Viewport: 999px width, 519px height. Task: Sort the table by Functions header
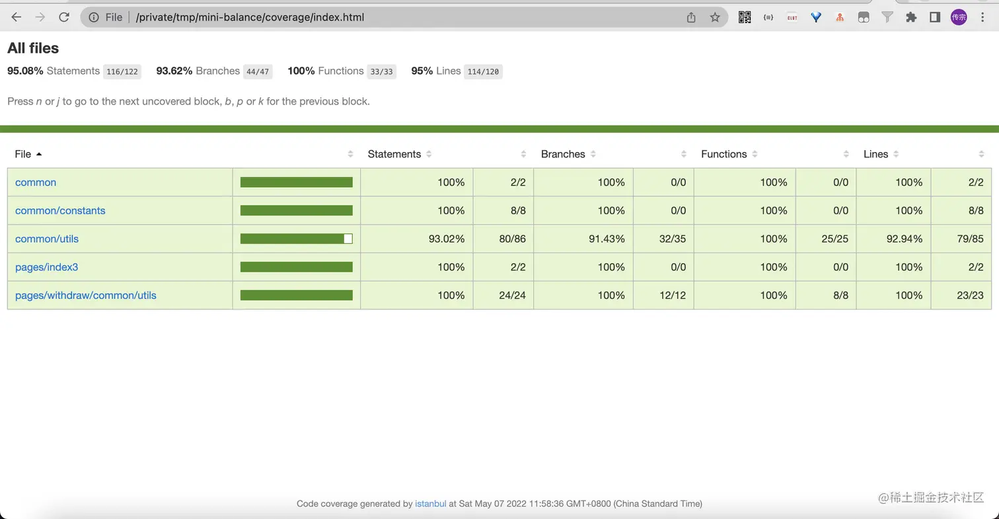coord(729,154)
